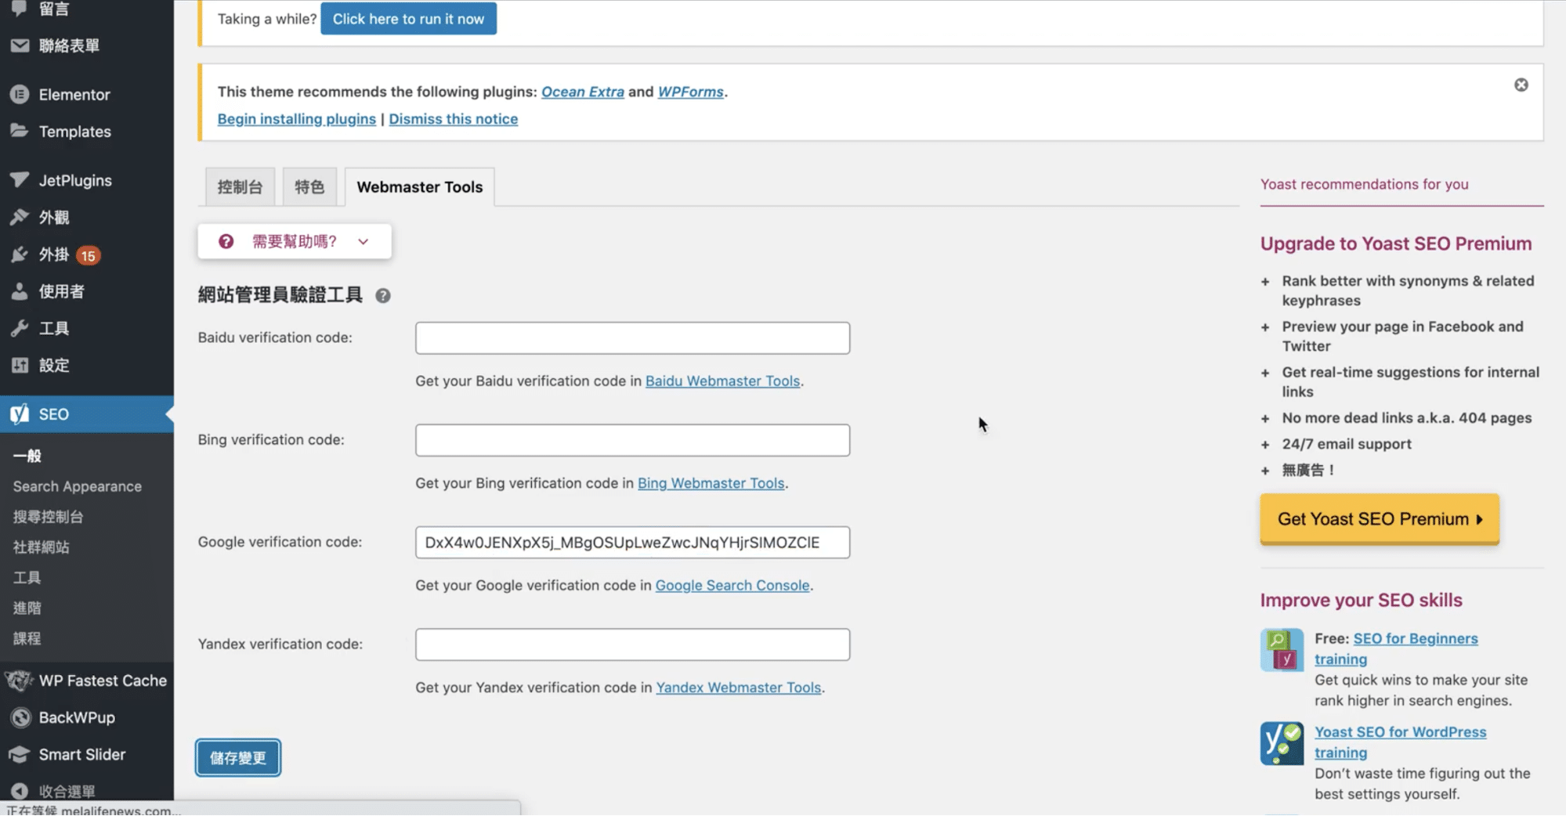Viewport: 1566px width, 816px height.
Task: Click the Elementor icon in sidebar
Action: tap(20, 94)
